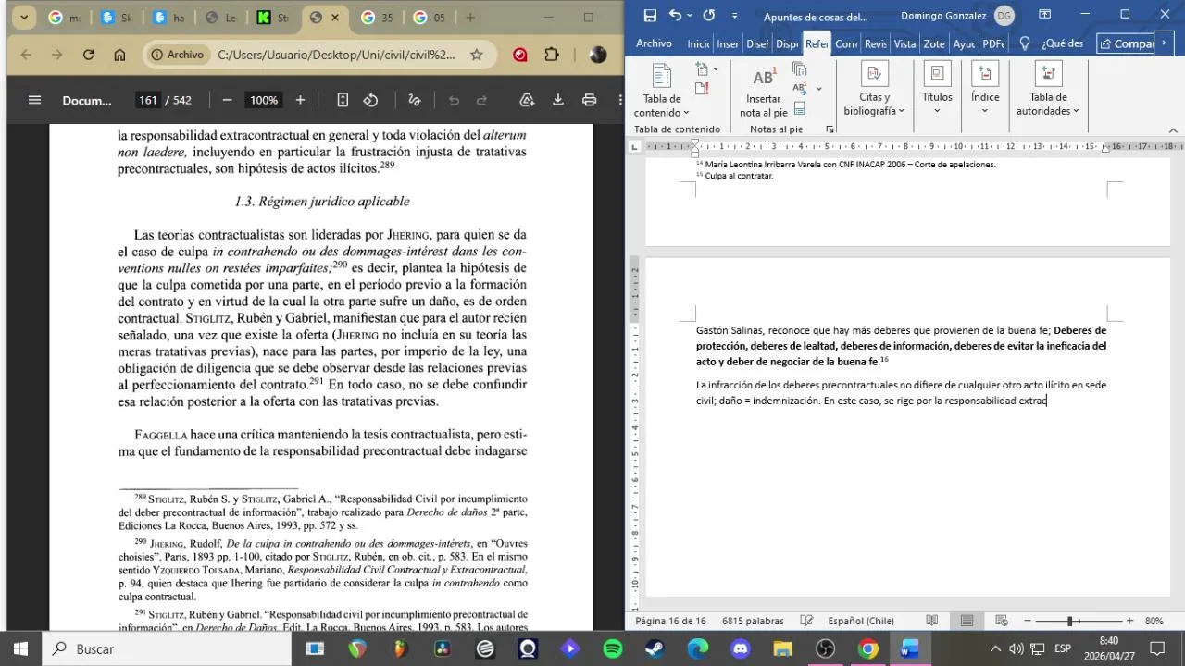Click the Chrome home button
The width and height of the screenshot is (1185, 666).
click(x=119, y=55)
